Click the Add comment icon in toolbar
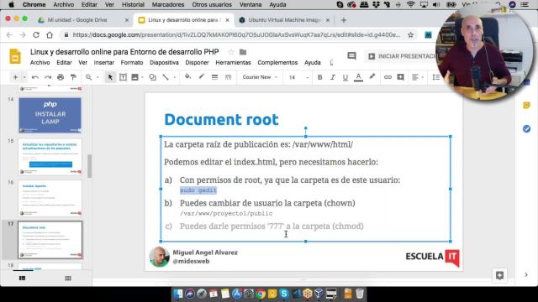 click(x=400, y=77)
